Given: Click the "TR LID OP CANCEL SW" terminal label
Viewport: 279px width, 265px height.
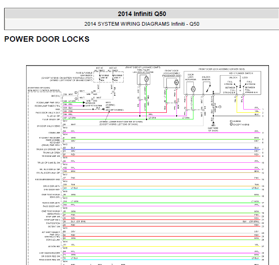Looking at the screenshot, I should point(49,163).
